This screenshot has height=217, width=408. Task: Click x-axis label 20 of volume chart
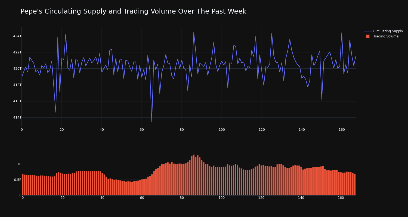pos(63,198)
